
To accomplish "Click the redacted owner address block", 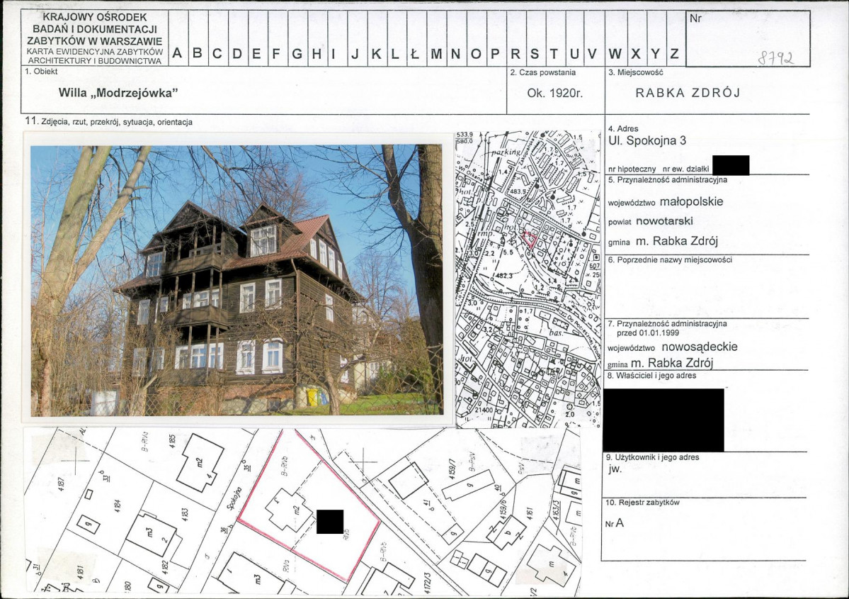I will pos(663,419).
